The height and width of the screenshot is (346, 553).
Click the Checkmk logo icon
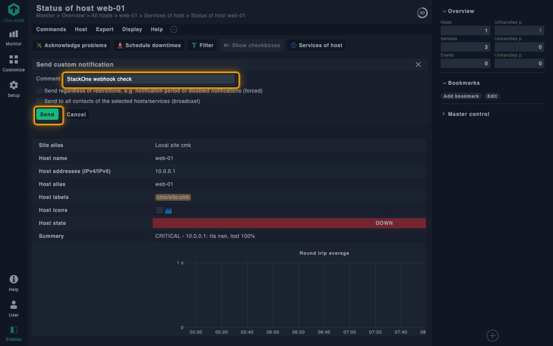click(x=14, y=9)
